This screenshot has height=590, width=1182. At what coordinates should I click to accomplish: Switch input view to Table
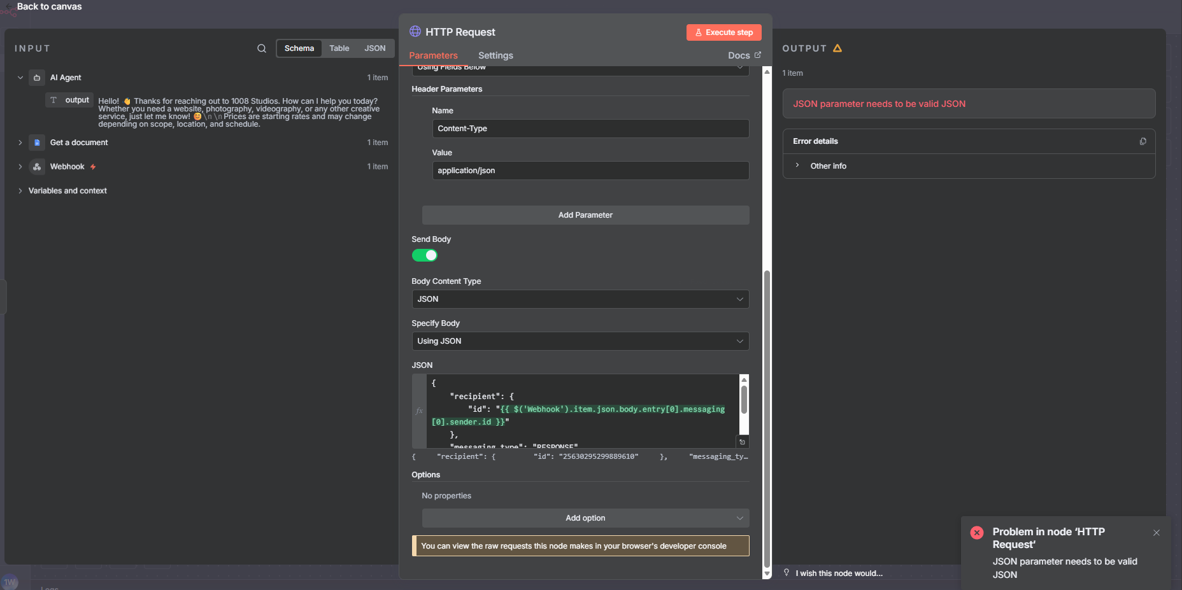(339, 48)
